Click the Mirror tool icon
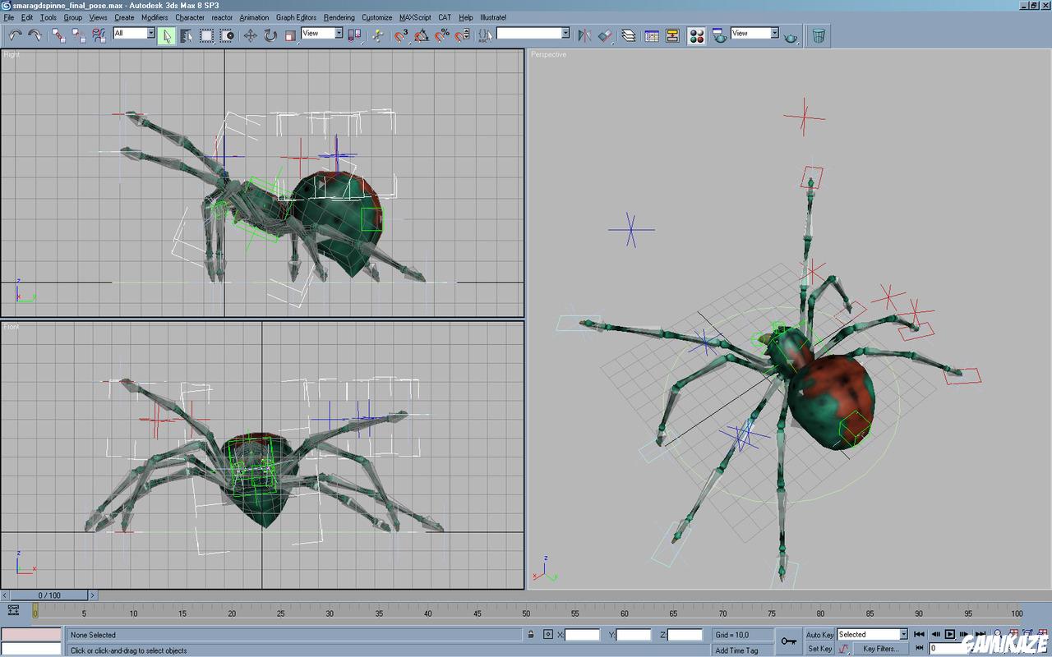The height and width of the screenshot is (657, 1052). 584,35
